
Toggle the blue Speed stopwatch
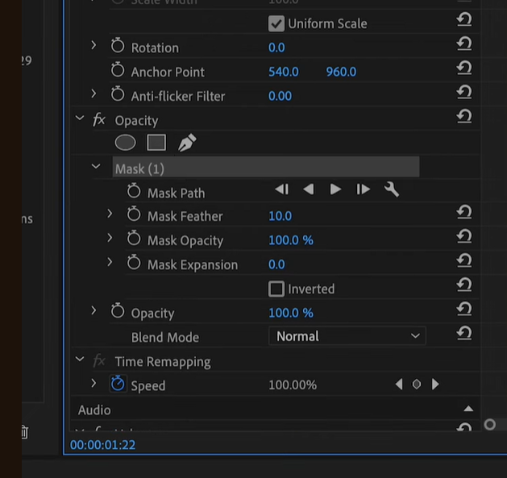(118, 384)
